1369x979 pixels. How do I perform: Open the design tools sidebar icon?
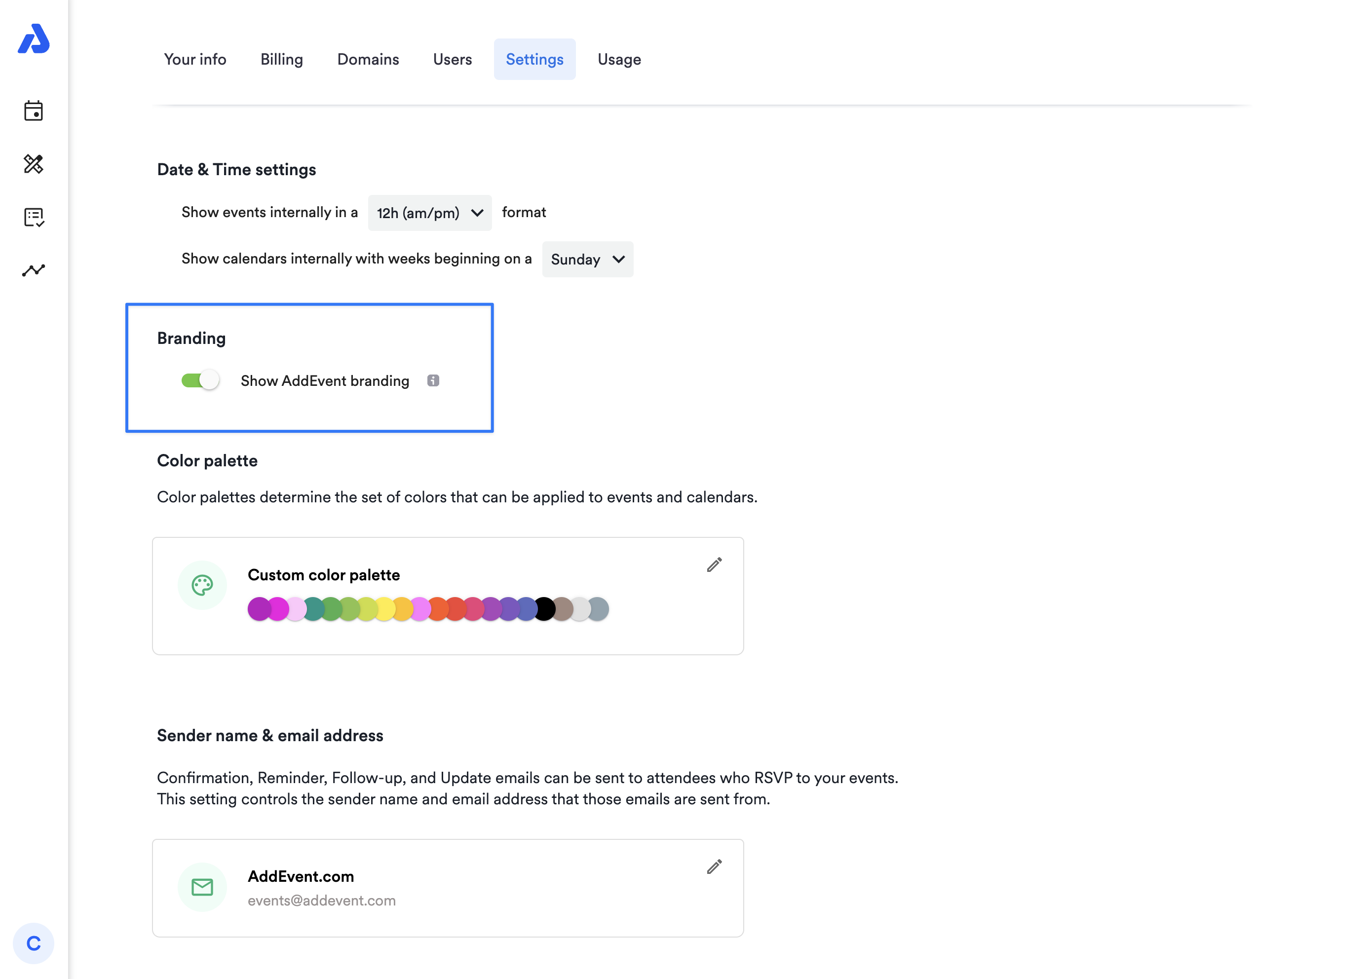click(x=34, y=164)
